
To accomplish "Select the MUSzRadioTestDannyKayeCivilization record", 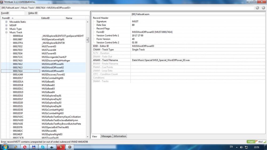I will click(x=61, y=117).
